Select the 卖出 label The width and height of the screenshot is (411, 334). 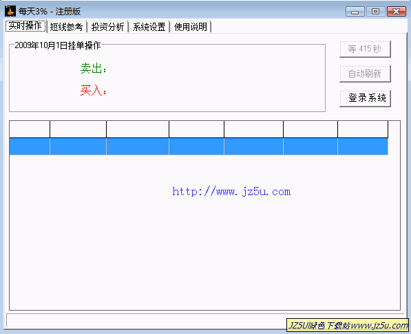[x=94, y=68]
